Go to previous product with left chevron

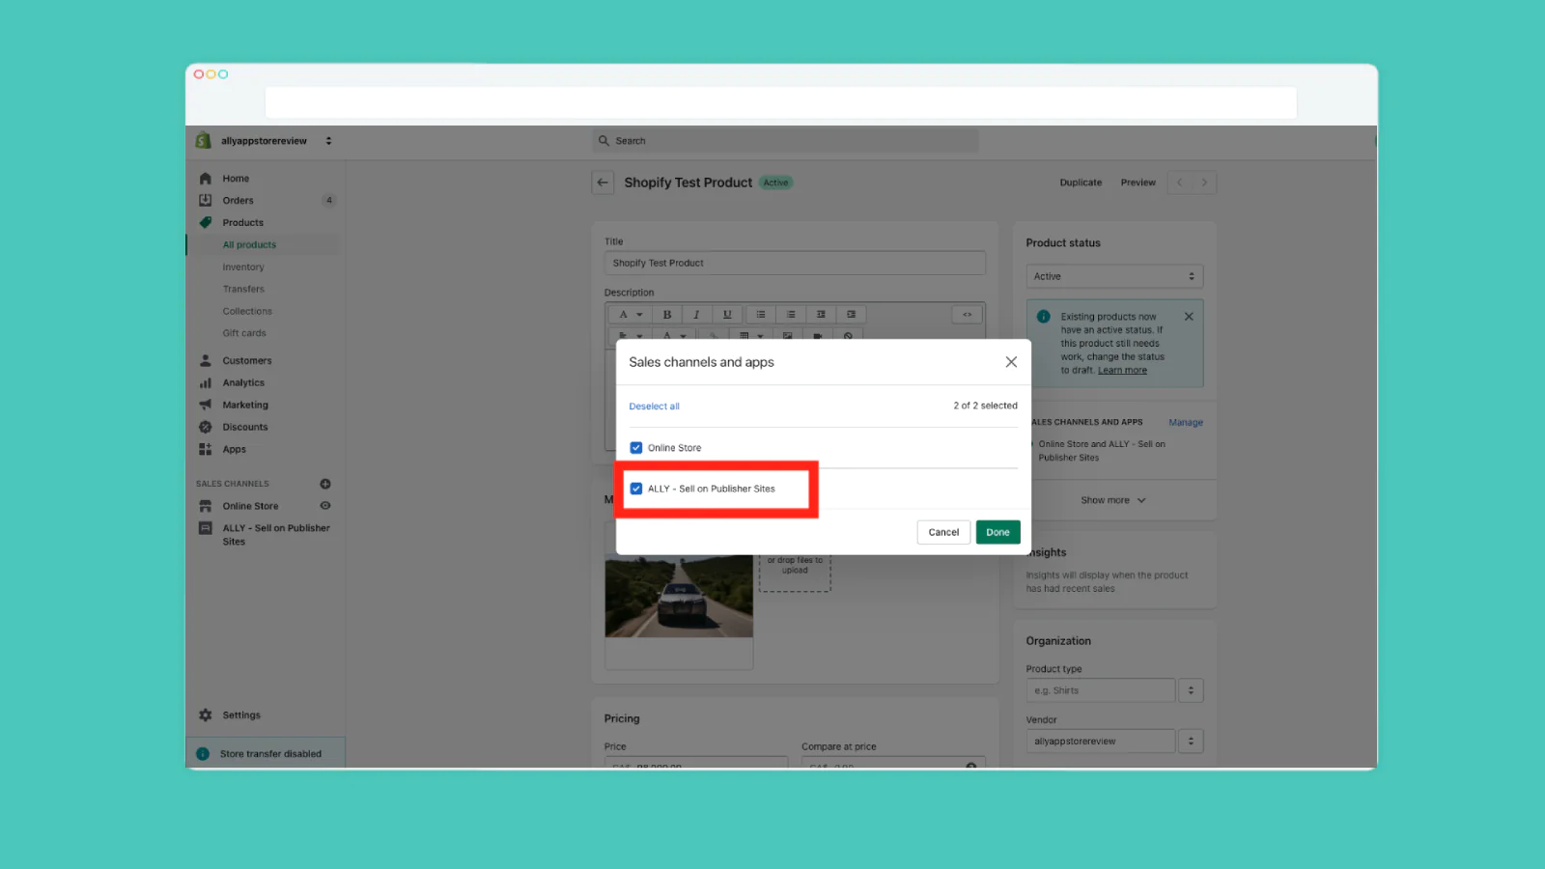[1179, 182]
